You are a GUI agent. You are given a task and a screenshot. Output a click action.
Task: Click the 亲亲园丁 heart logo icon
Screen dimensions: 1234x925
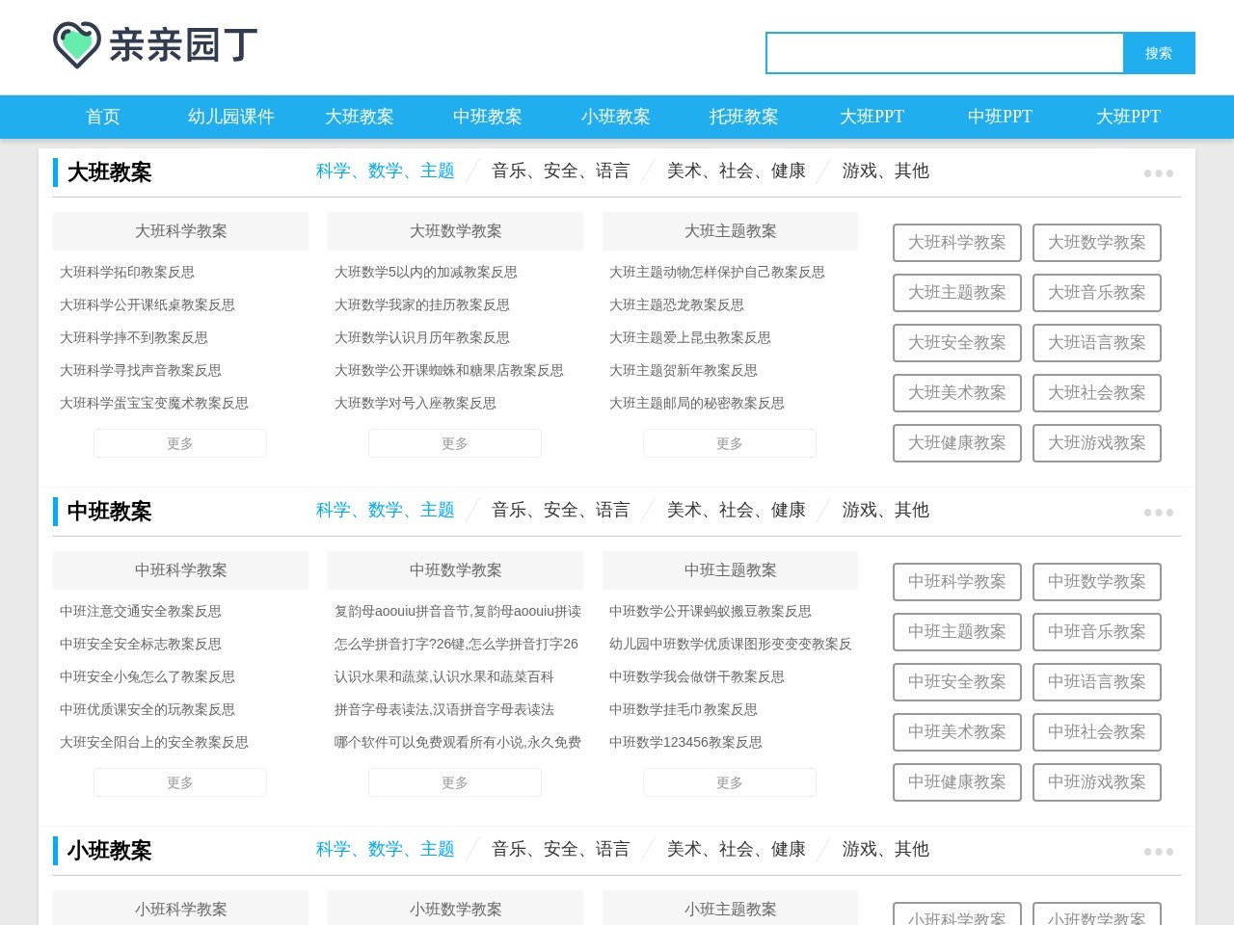77,44
